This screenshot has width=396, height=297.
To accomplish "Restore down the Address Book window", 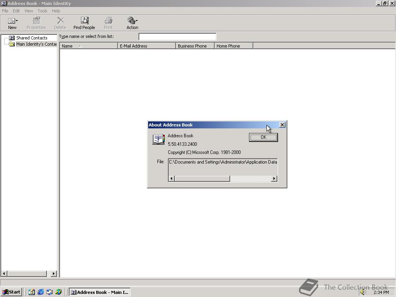I will [x=384, y=3].
